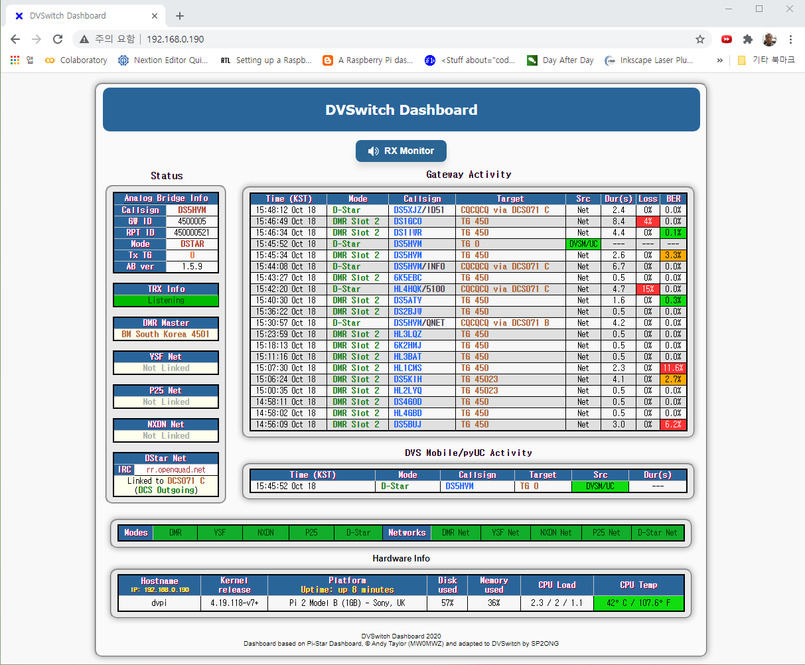Click callsign HL4HQK in Gateway Activity
This screenshot has height=665, width=805.
tap(407, 289)
